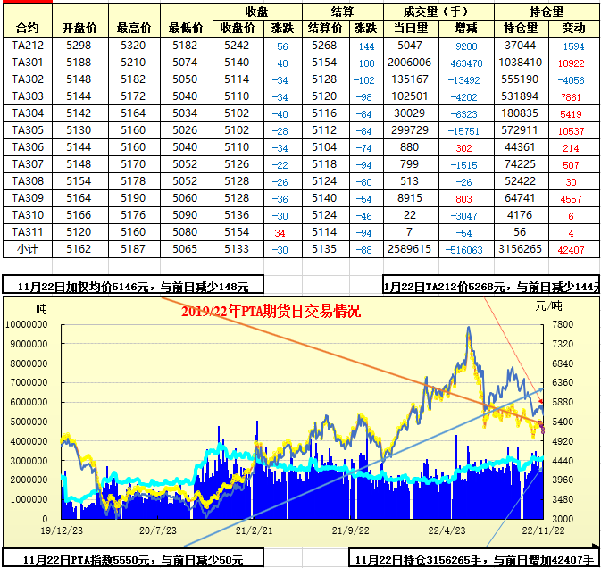The width and height of the screenshot is (601, 568).
Task: Select the TA212 contract cell
Action: [28, 46]
